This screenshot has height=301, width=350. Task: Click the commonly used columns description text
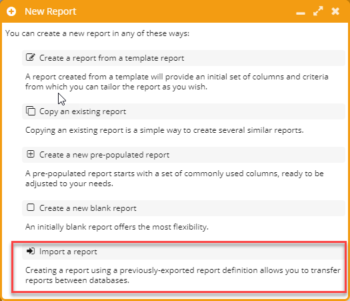(x=174, y=179)
